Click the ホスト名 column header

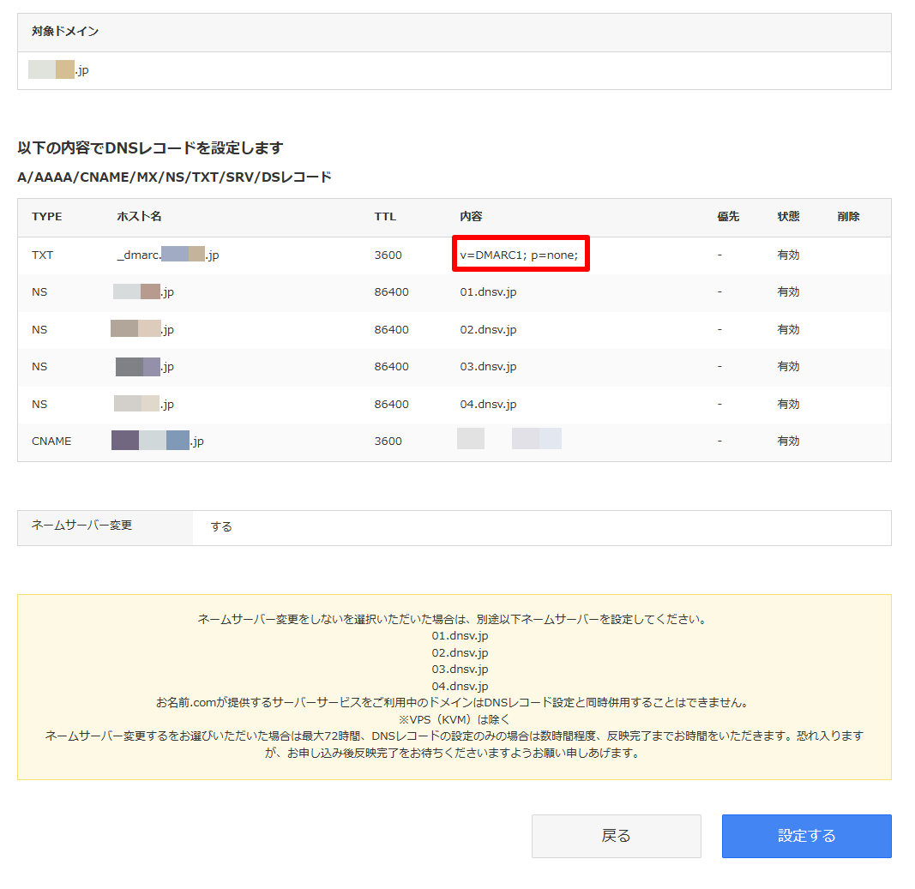point(139,217)
